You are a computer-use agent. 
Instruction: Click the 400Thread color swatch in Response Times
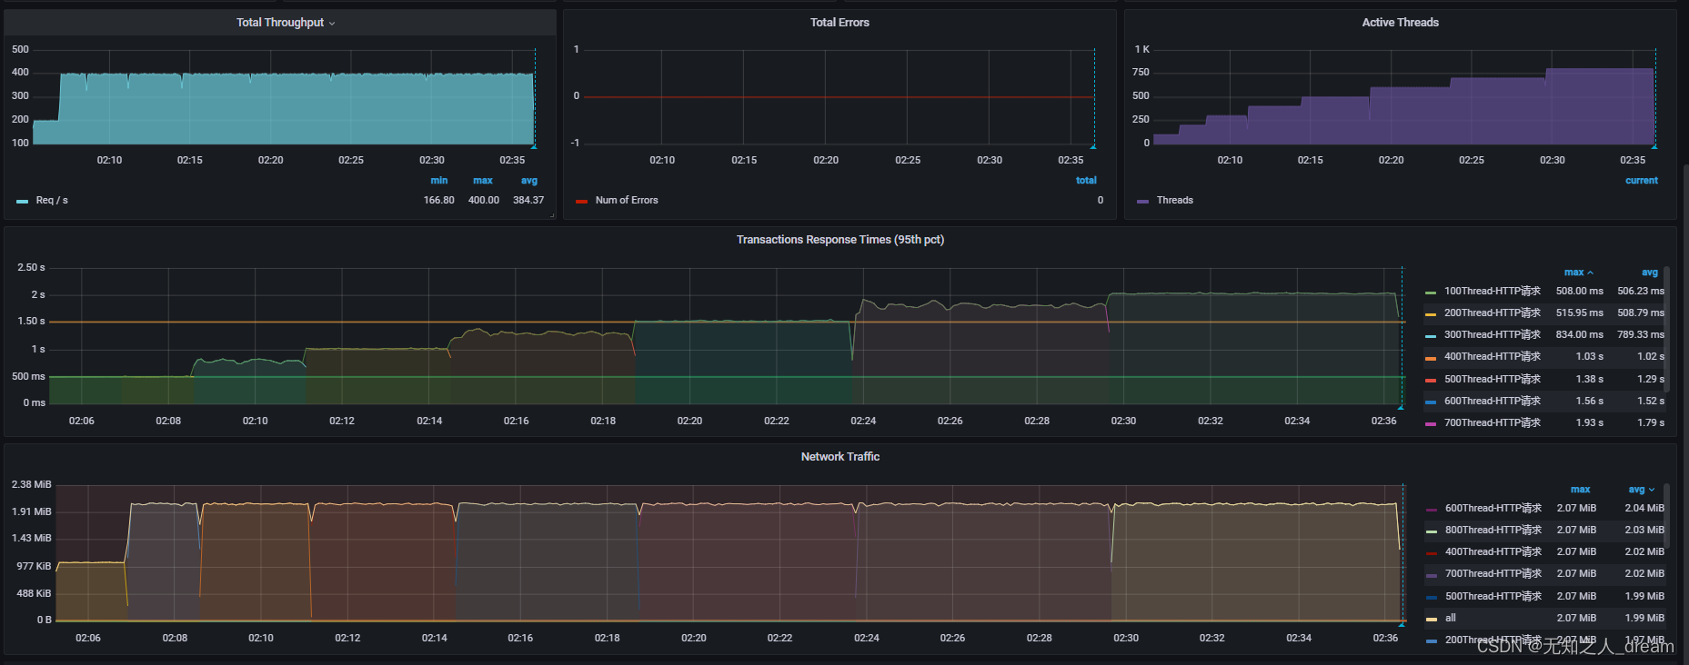[x=1431, y=358]
